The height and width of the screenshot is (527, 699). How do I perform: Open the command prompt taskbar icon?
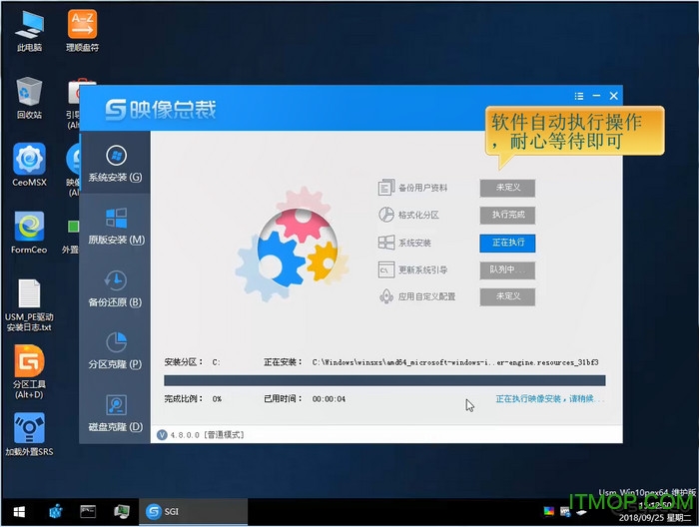tap(88, 511)
